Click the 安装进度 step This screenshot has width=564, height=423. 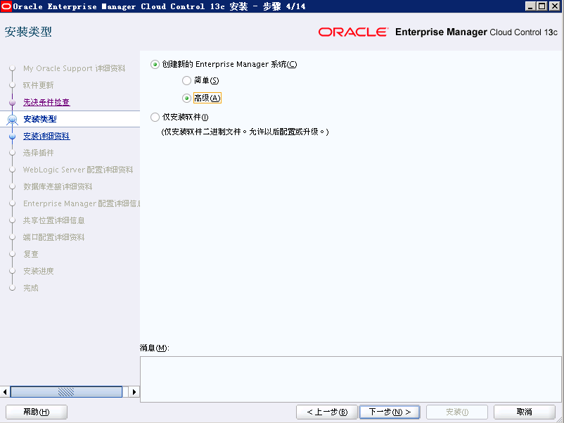(39, 272)
